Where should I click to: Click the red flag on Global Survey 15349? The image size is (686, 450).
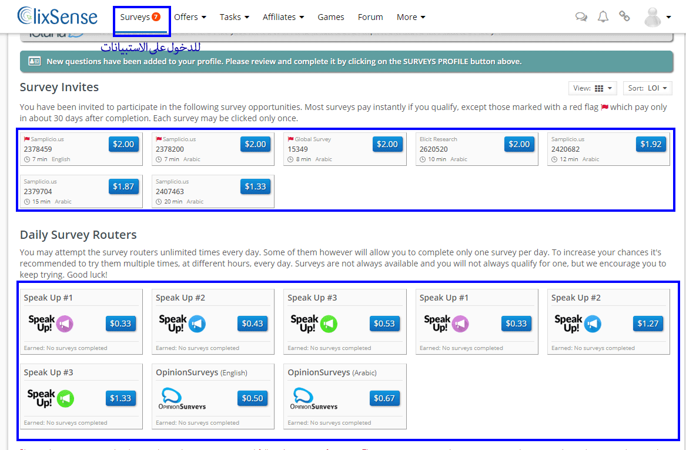coord(290,139)
